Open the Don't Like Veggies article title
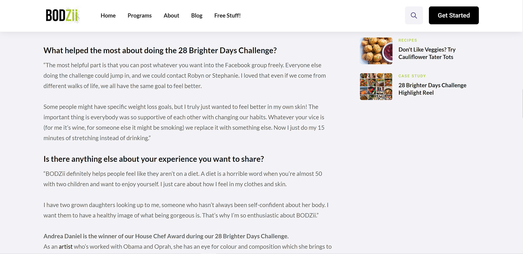Screen dimensions: 523x254 pos(427,53)
